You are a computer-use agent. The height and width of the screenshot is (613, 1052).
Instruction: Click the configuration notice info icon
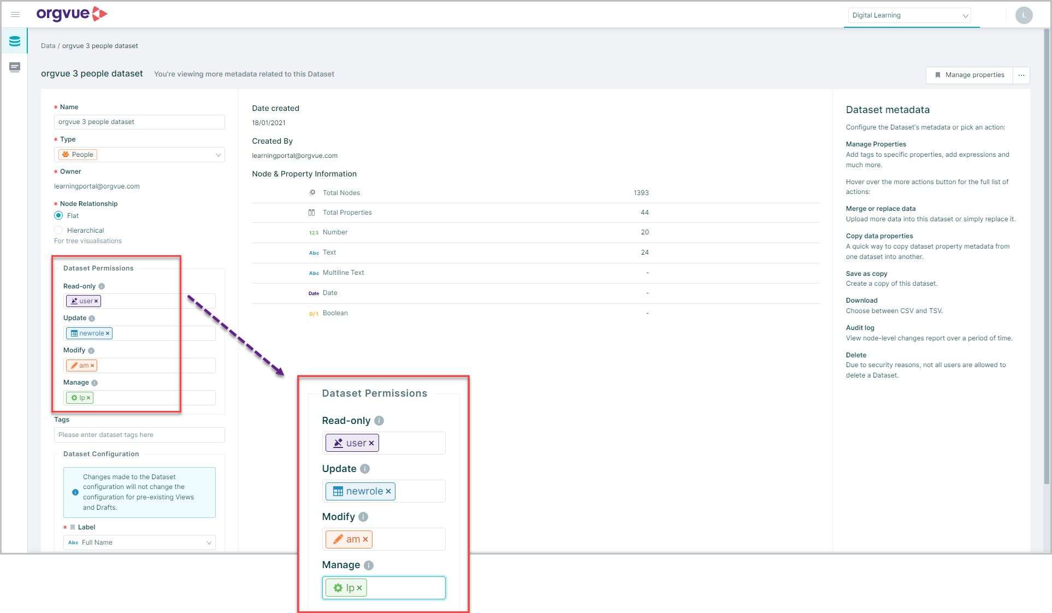tap(75, 492)
